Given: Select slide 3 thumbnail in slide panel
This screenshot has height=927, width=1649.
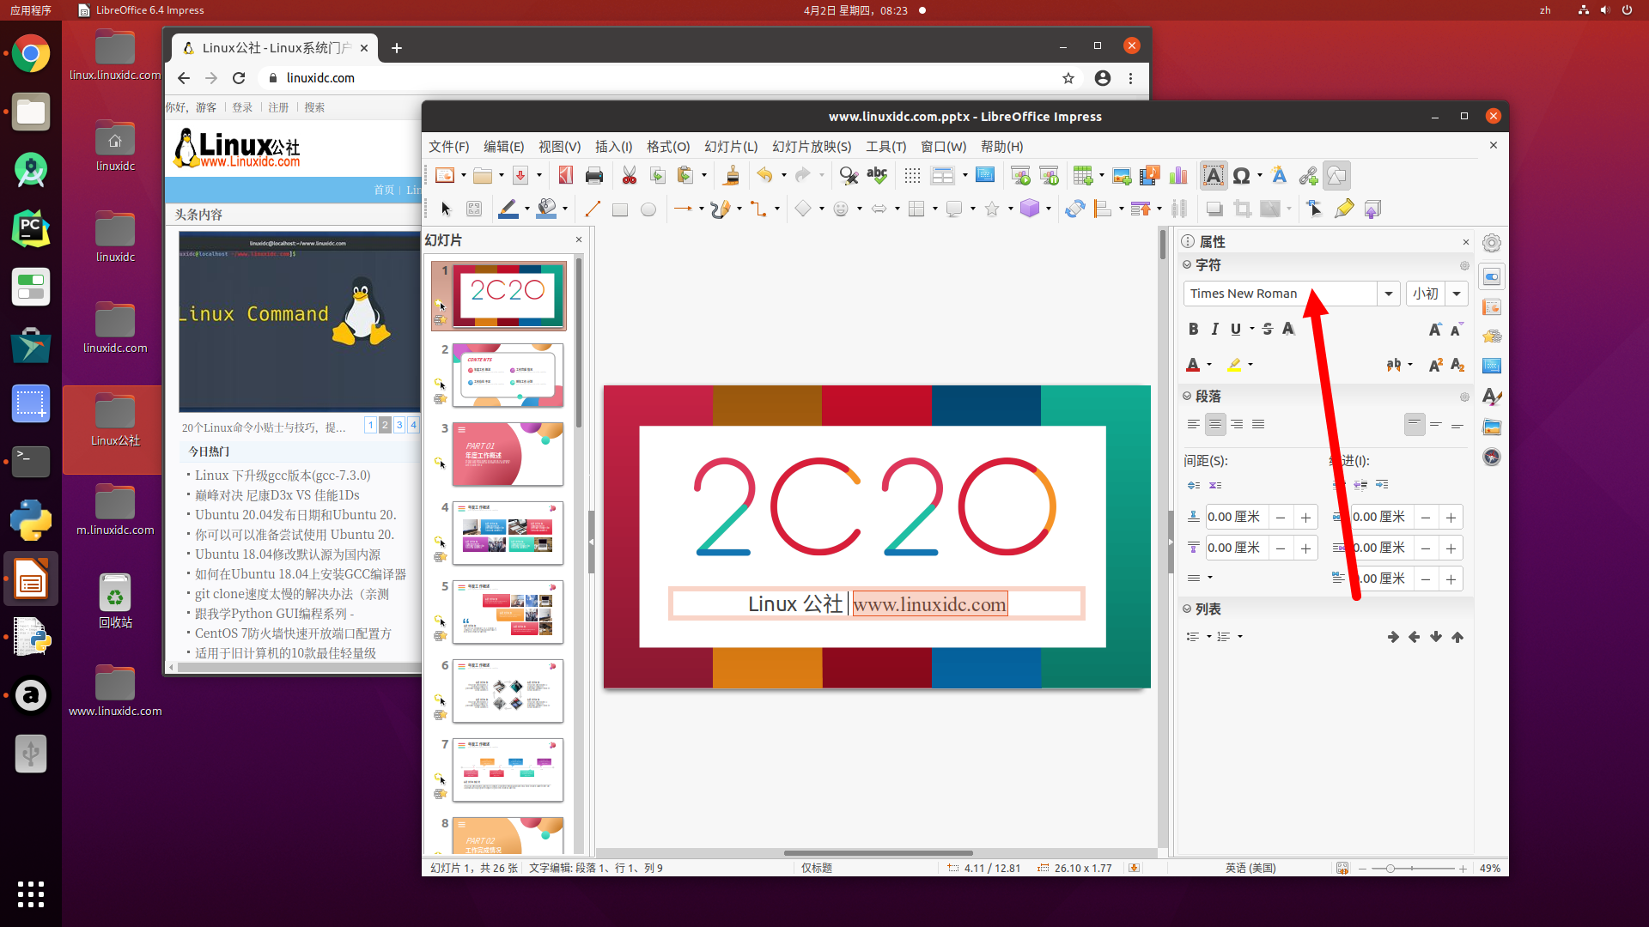Looking at the screenshot, I should click(x=507, y=454).
